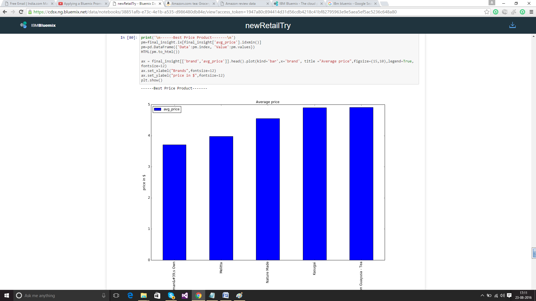Image resolution: width=536 pixels, height=301 pixels.
Task: Click the avg_price legend color swatch
Action: [158, 109]
